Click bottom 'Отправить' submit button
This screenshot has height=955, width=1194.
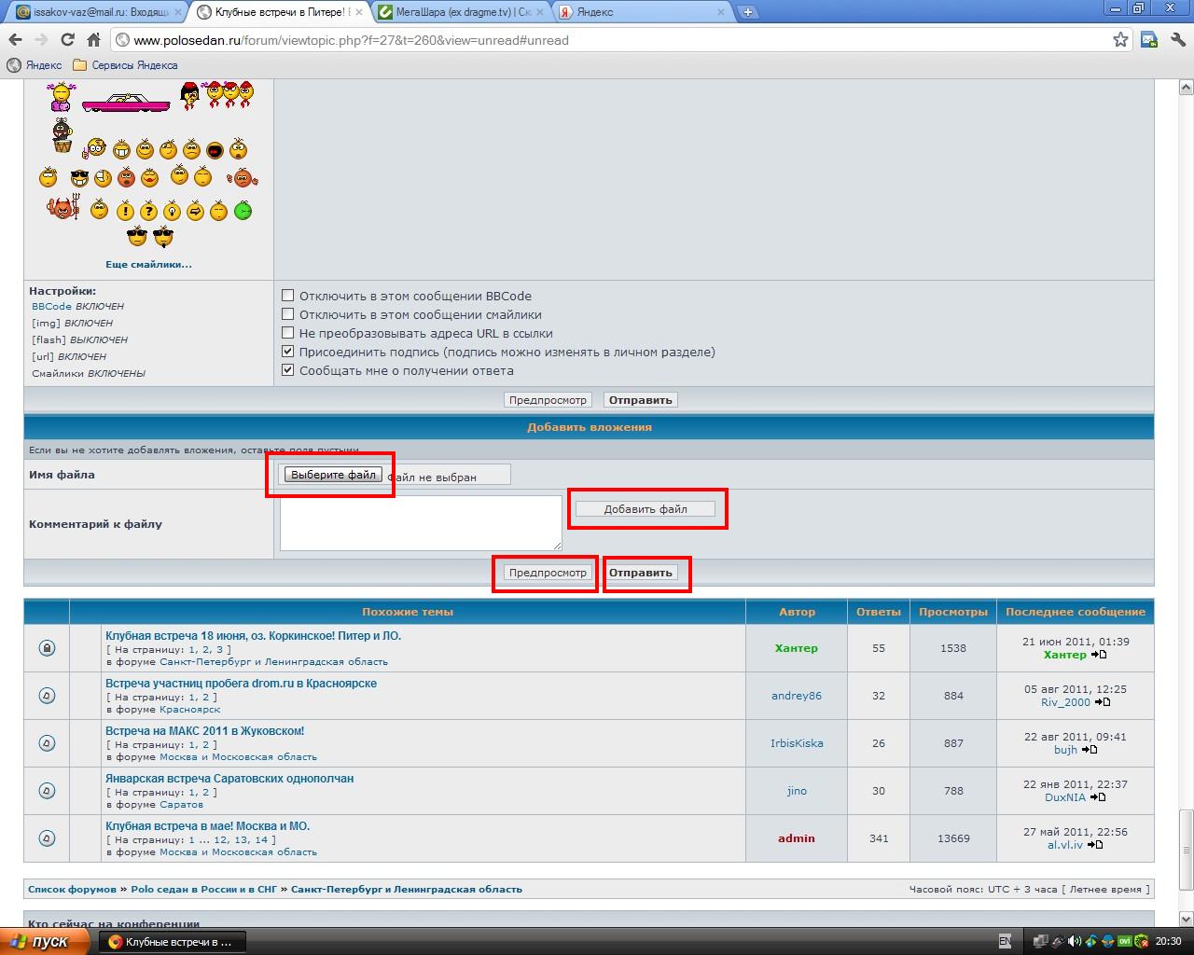point(641,573)
